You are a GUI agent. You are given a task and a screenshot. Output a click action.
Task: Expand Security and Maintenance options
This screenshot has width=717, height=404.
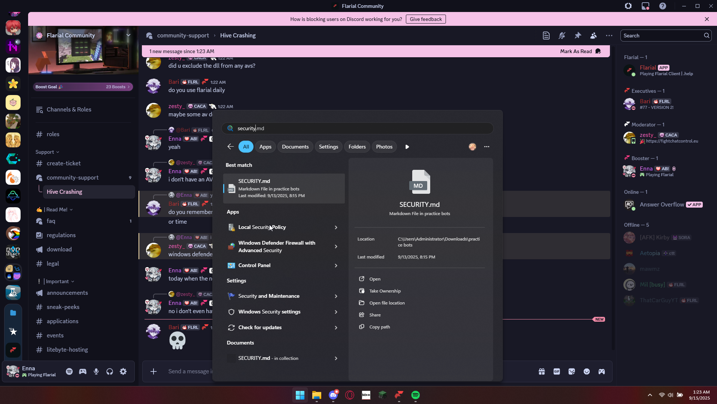pyautogui.click(x=336, y=296)
